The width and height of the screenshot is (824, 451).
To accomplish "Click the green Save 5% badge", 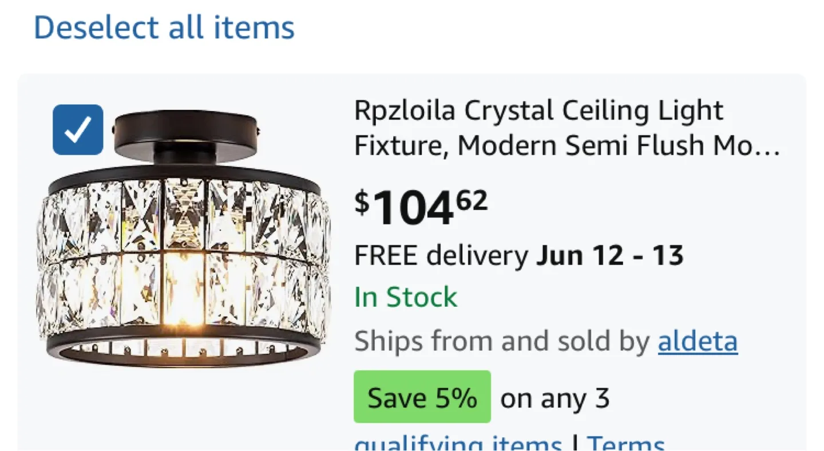I will (x=422, y=397).
